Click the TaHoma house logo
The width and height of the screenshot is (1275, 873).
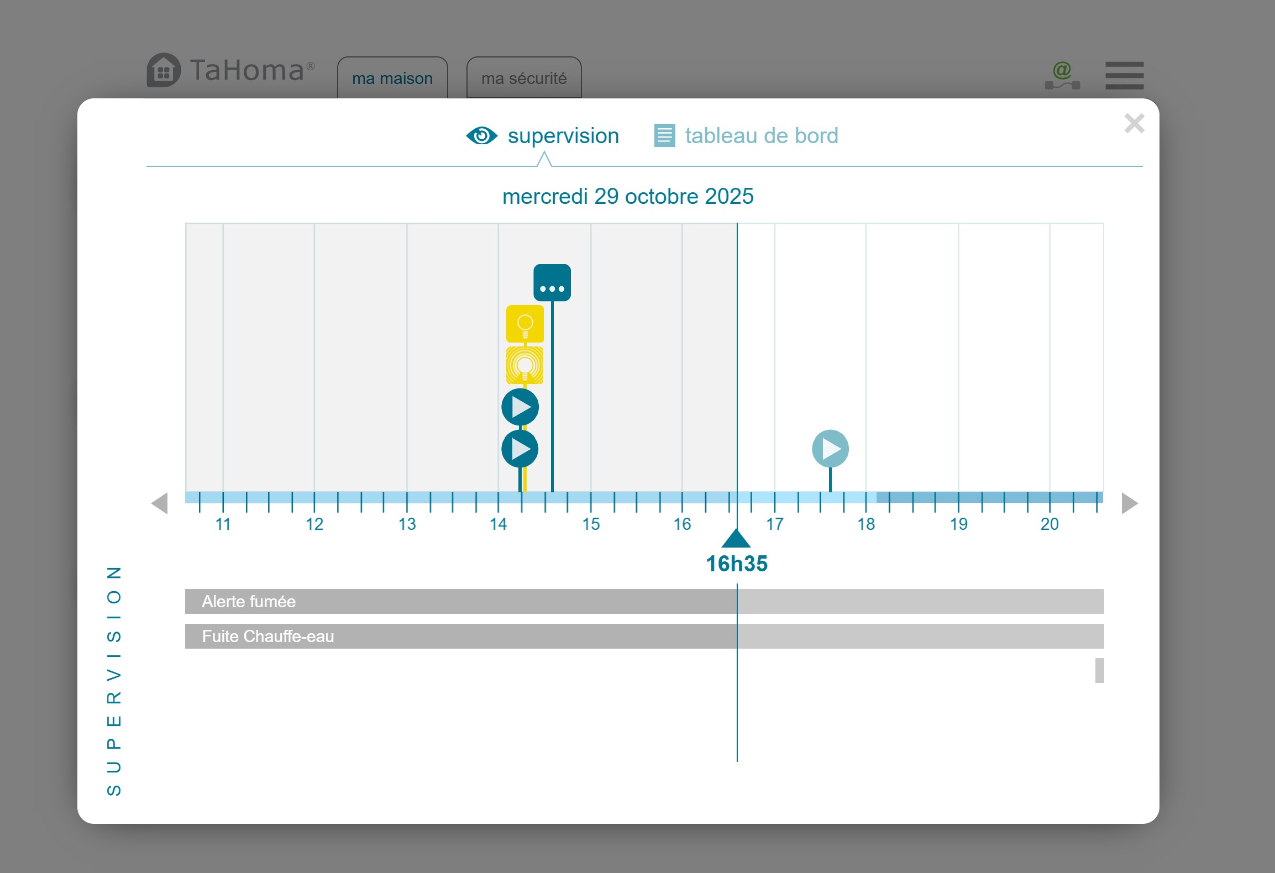164,70
